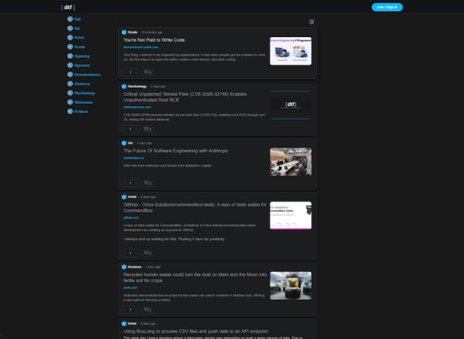Open the f/code forum in sidebar
This screenshot has height=339, width=464.
point(80,47)
